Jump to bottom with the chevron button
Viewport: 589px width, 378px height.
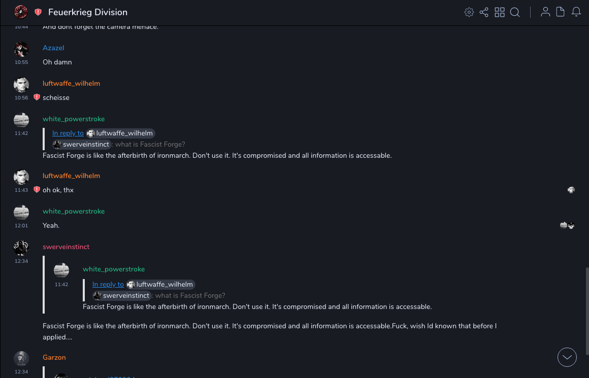pos(567,357)
